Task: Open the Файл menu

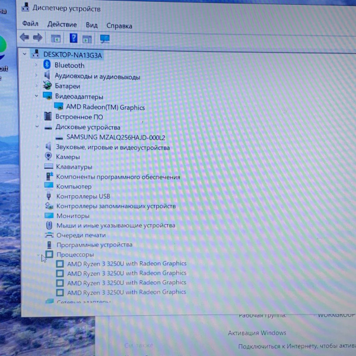Action: point(30,23)
